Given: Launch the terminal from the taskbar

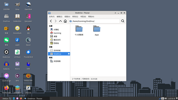Looking at the screenshot, I should point(10,98).
